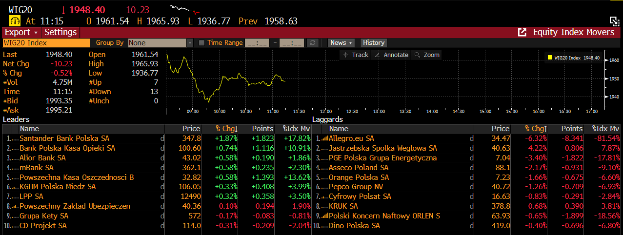Click Leaders Name column header

(x=92, y=129)
